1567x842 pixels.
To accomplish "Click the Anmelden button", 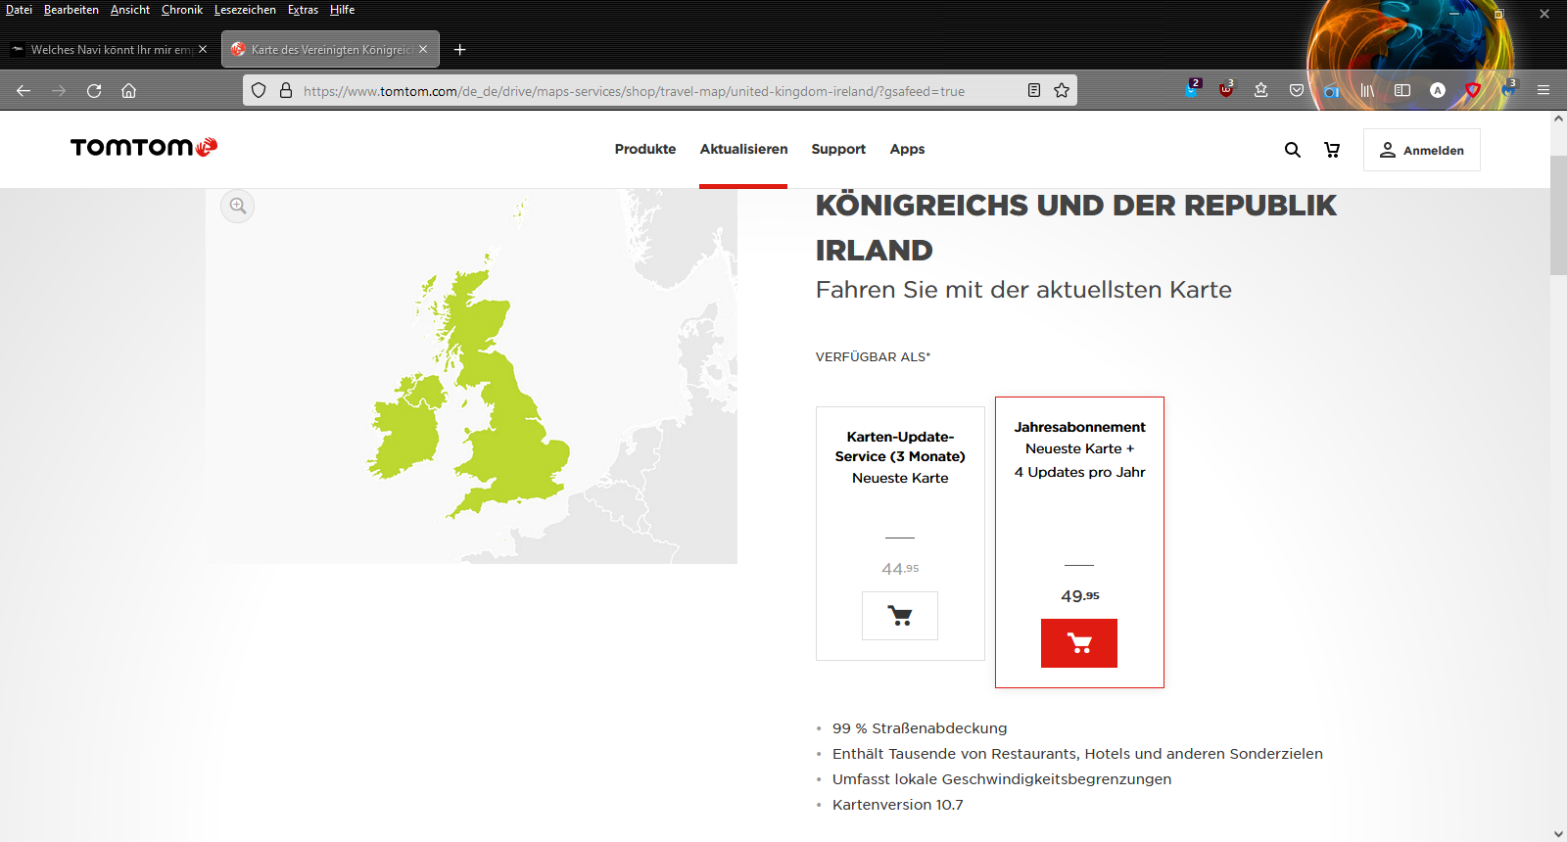I will coord(1421,150).
